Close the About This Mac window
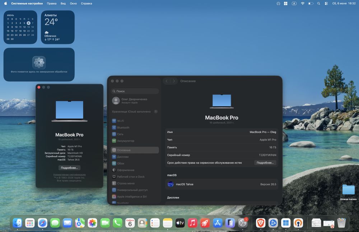Image resolution: width=359 pixels, height=232 pixels. 39,87
